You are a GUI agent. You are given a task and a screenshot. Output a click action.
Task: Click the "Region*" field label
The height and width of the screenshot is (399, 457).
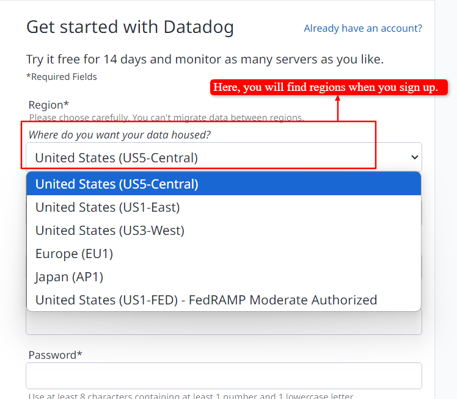click(49, 105)
